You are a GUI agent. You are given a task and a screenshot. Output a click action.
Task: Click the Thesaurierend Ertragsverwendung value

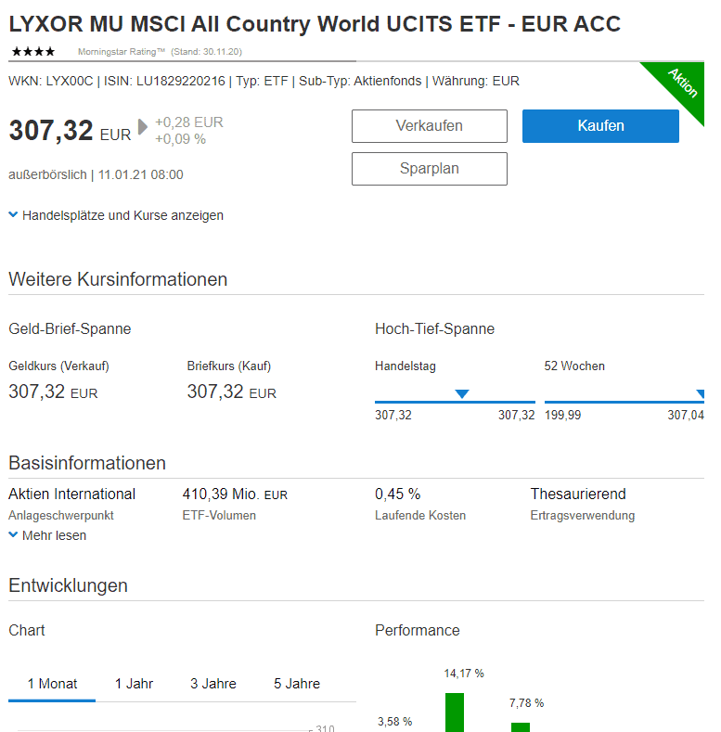click(577, 494)
